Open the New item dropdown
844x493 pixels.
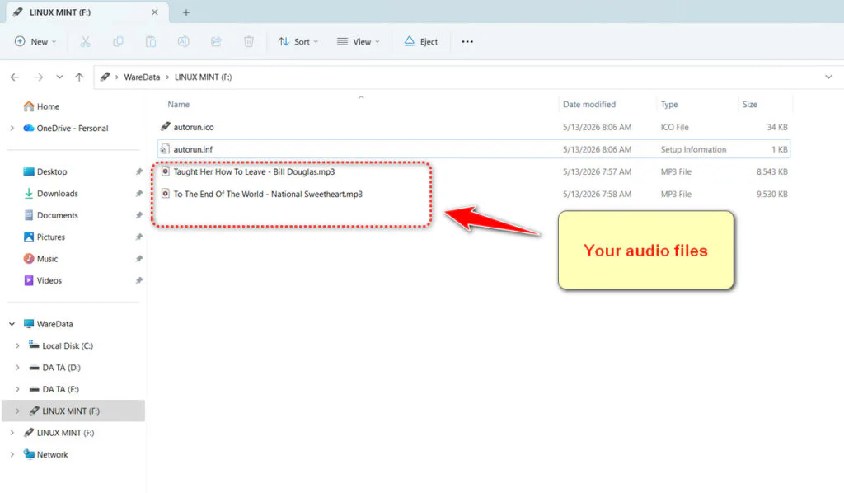[35, 41]
